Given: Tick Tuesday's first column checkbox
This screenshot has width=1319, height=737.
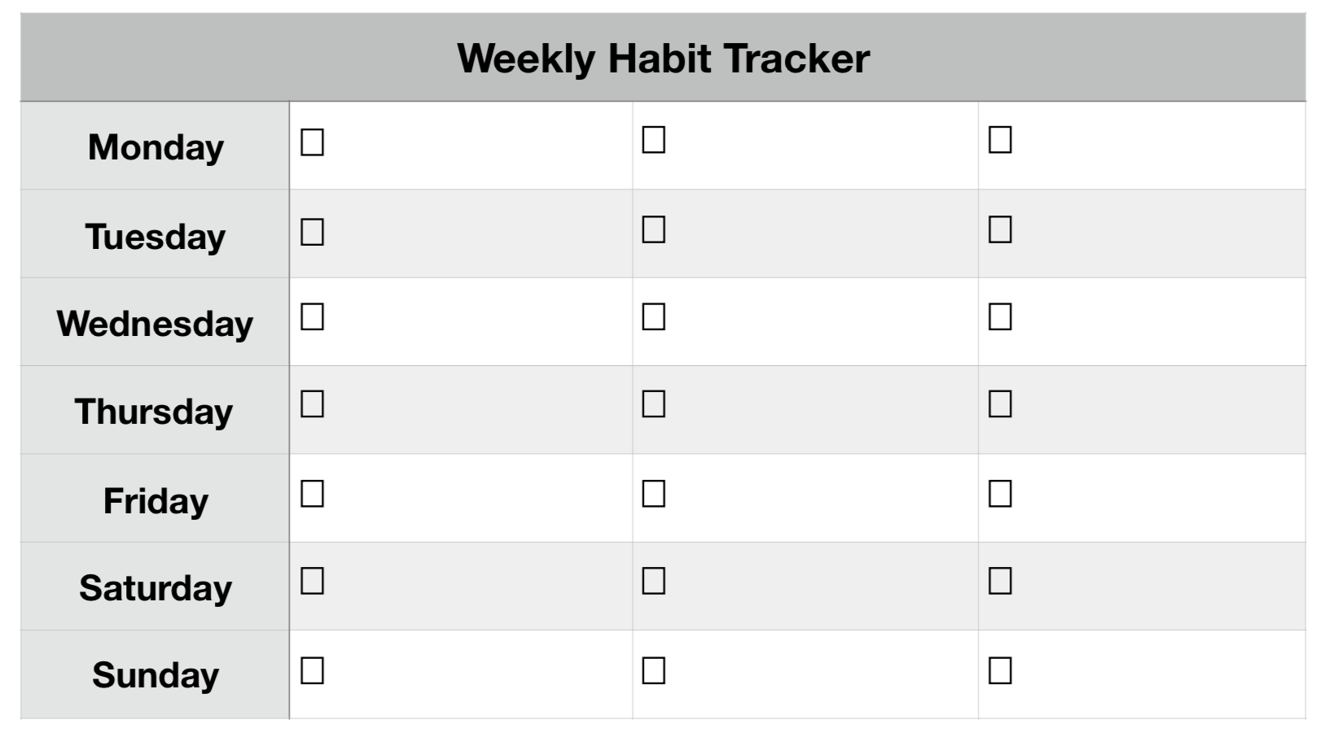Looking at the screenshot, I should 313,232.
